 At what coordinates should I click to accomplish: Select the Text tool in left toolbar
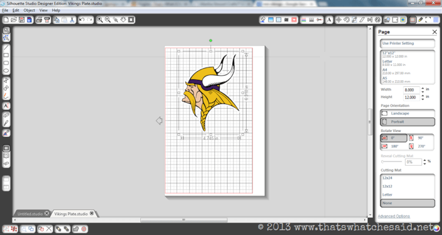tap(6, 106)
